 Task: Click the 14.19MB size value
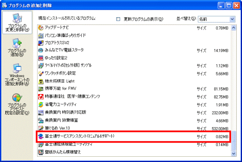point(221,51)
